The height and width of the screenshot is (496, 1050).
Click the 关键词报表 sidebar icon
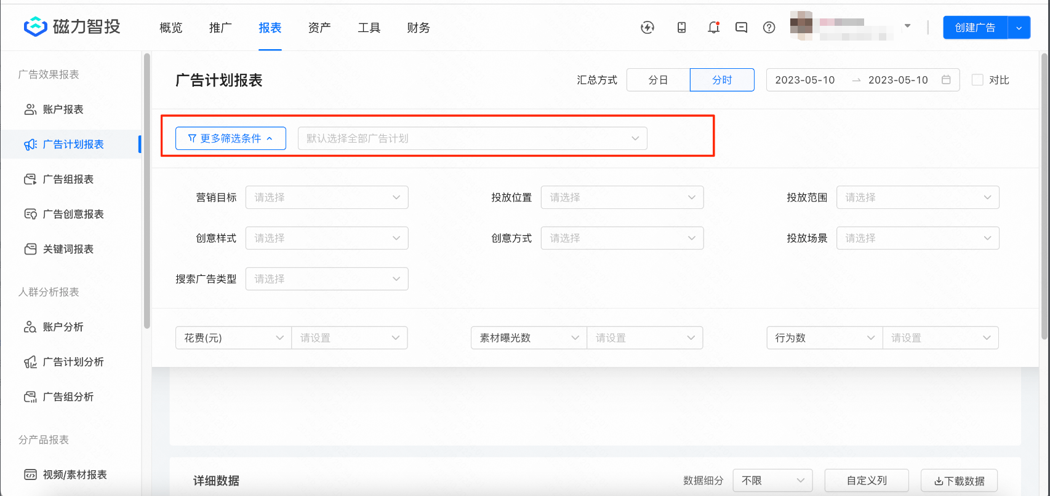(30, 249)
